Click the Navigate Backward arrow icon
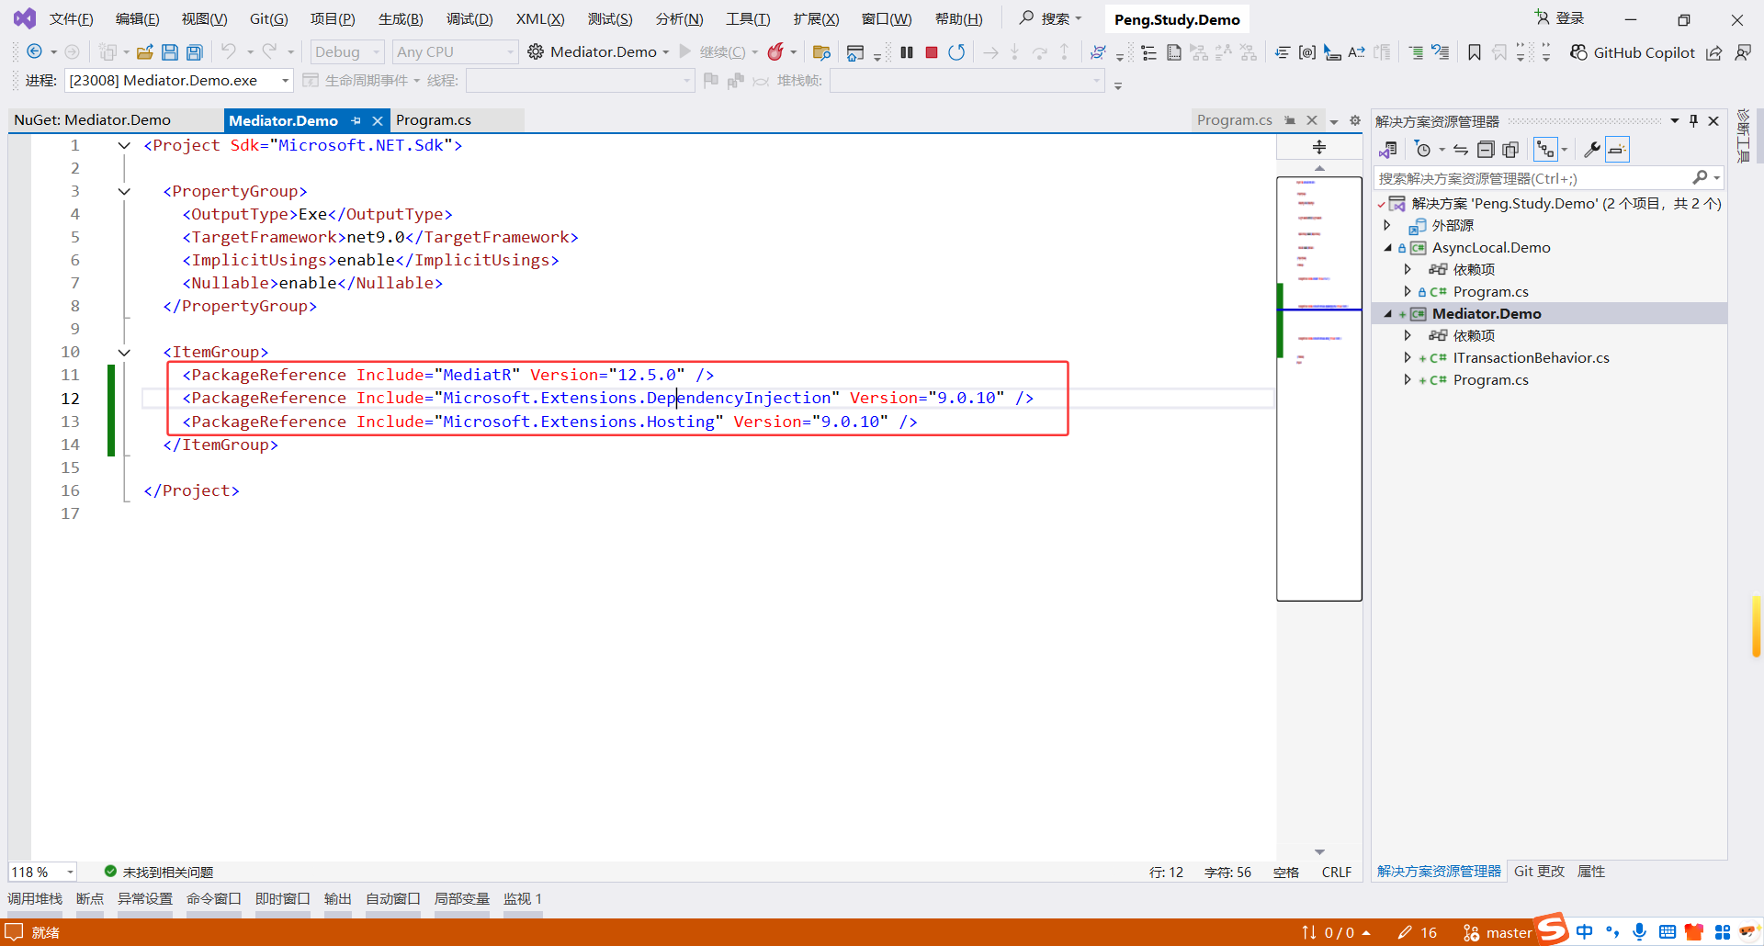Image resolution: width=1764 pixels, height=946 pixels. point(35,52)
